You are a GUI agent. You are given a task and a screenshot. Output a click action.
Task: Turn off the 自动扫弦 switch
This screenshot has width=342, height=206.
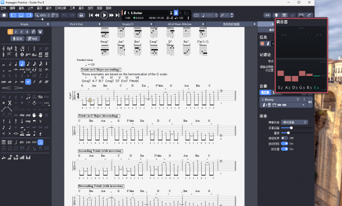[x=285, y=143]
